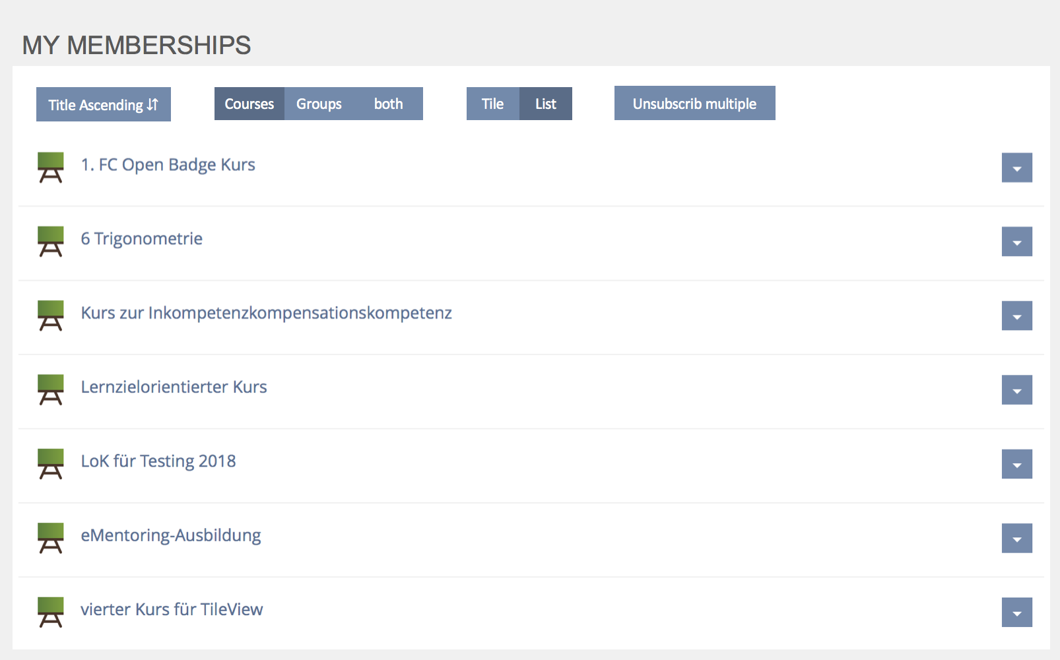Toggle sort order with Title Ascending button
The width and height of the screenshot is (1060, 660).
(x=104, y=104)
